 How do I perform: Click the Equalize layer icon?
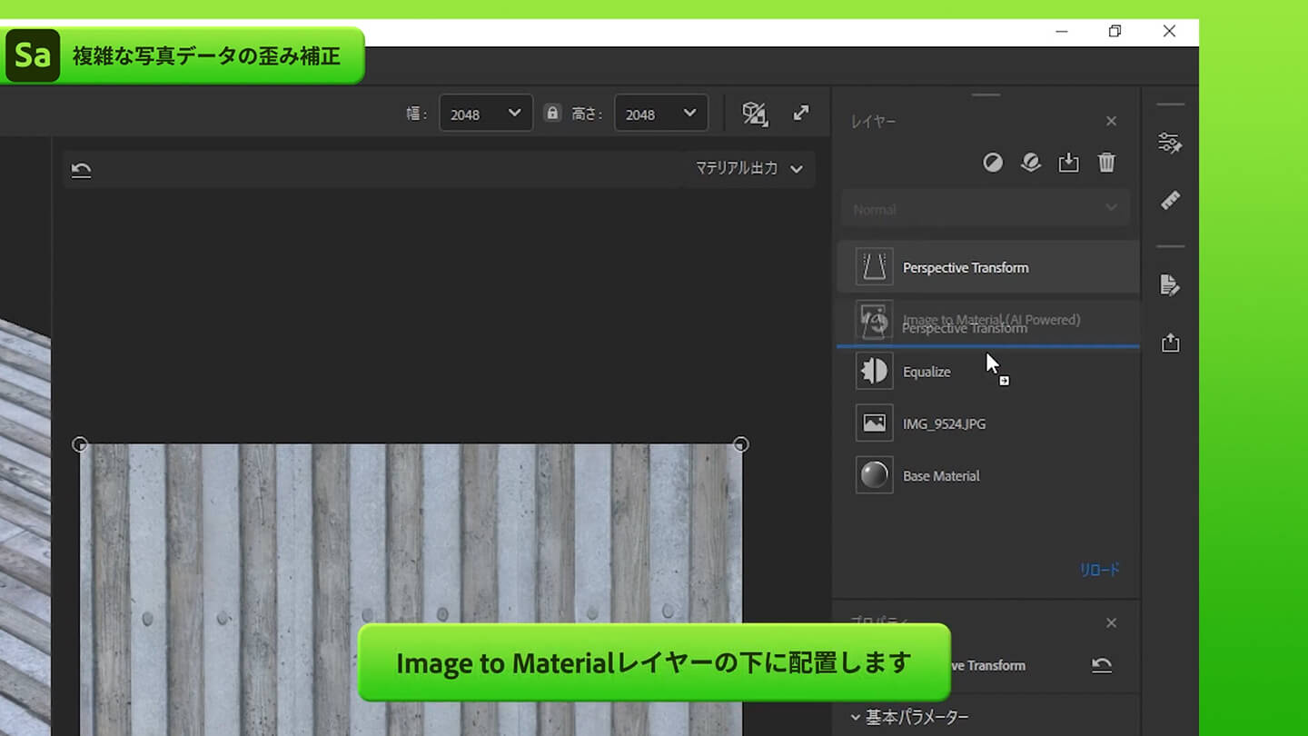pos(874,371)
